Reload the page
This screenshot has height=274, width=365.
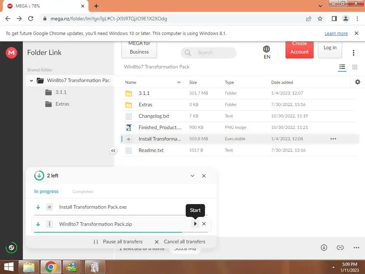(x=31, y=19)
